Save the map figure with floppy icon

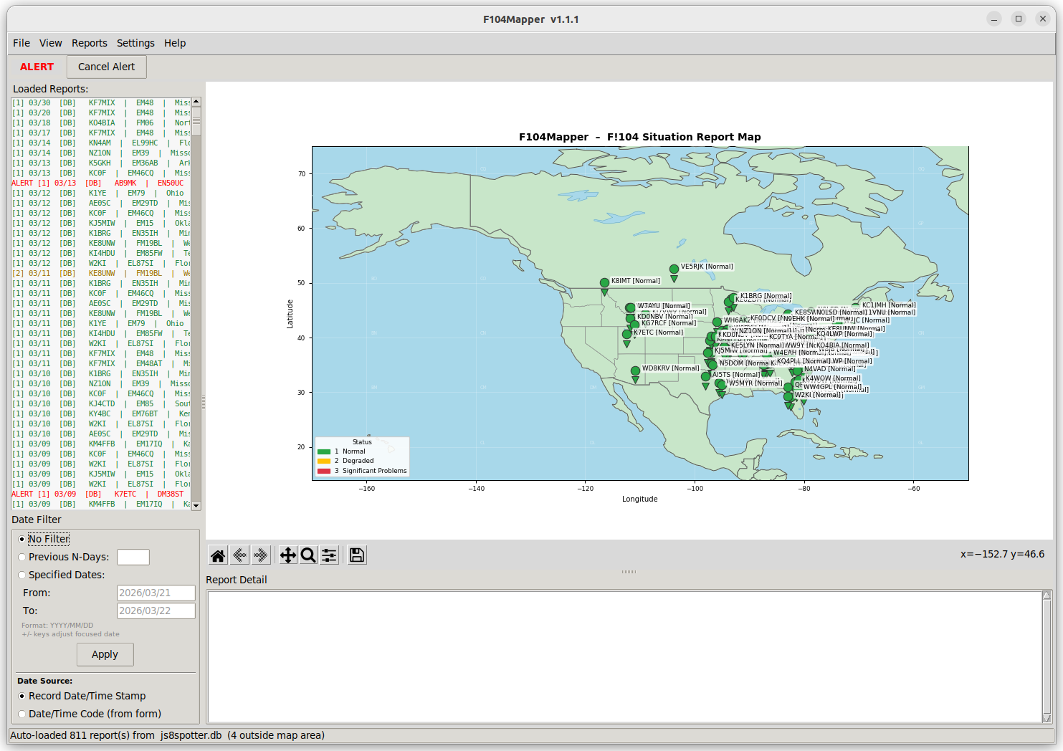pos(356,555)
